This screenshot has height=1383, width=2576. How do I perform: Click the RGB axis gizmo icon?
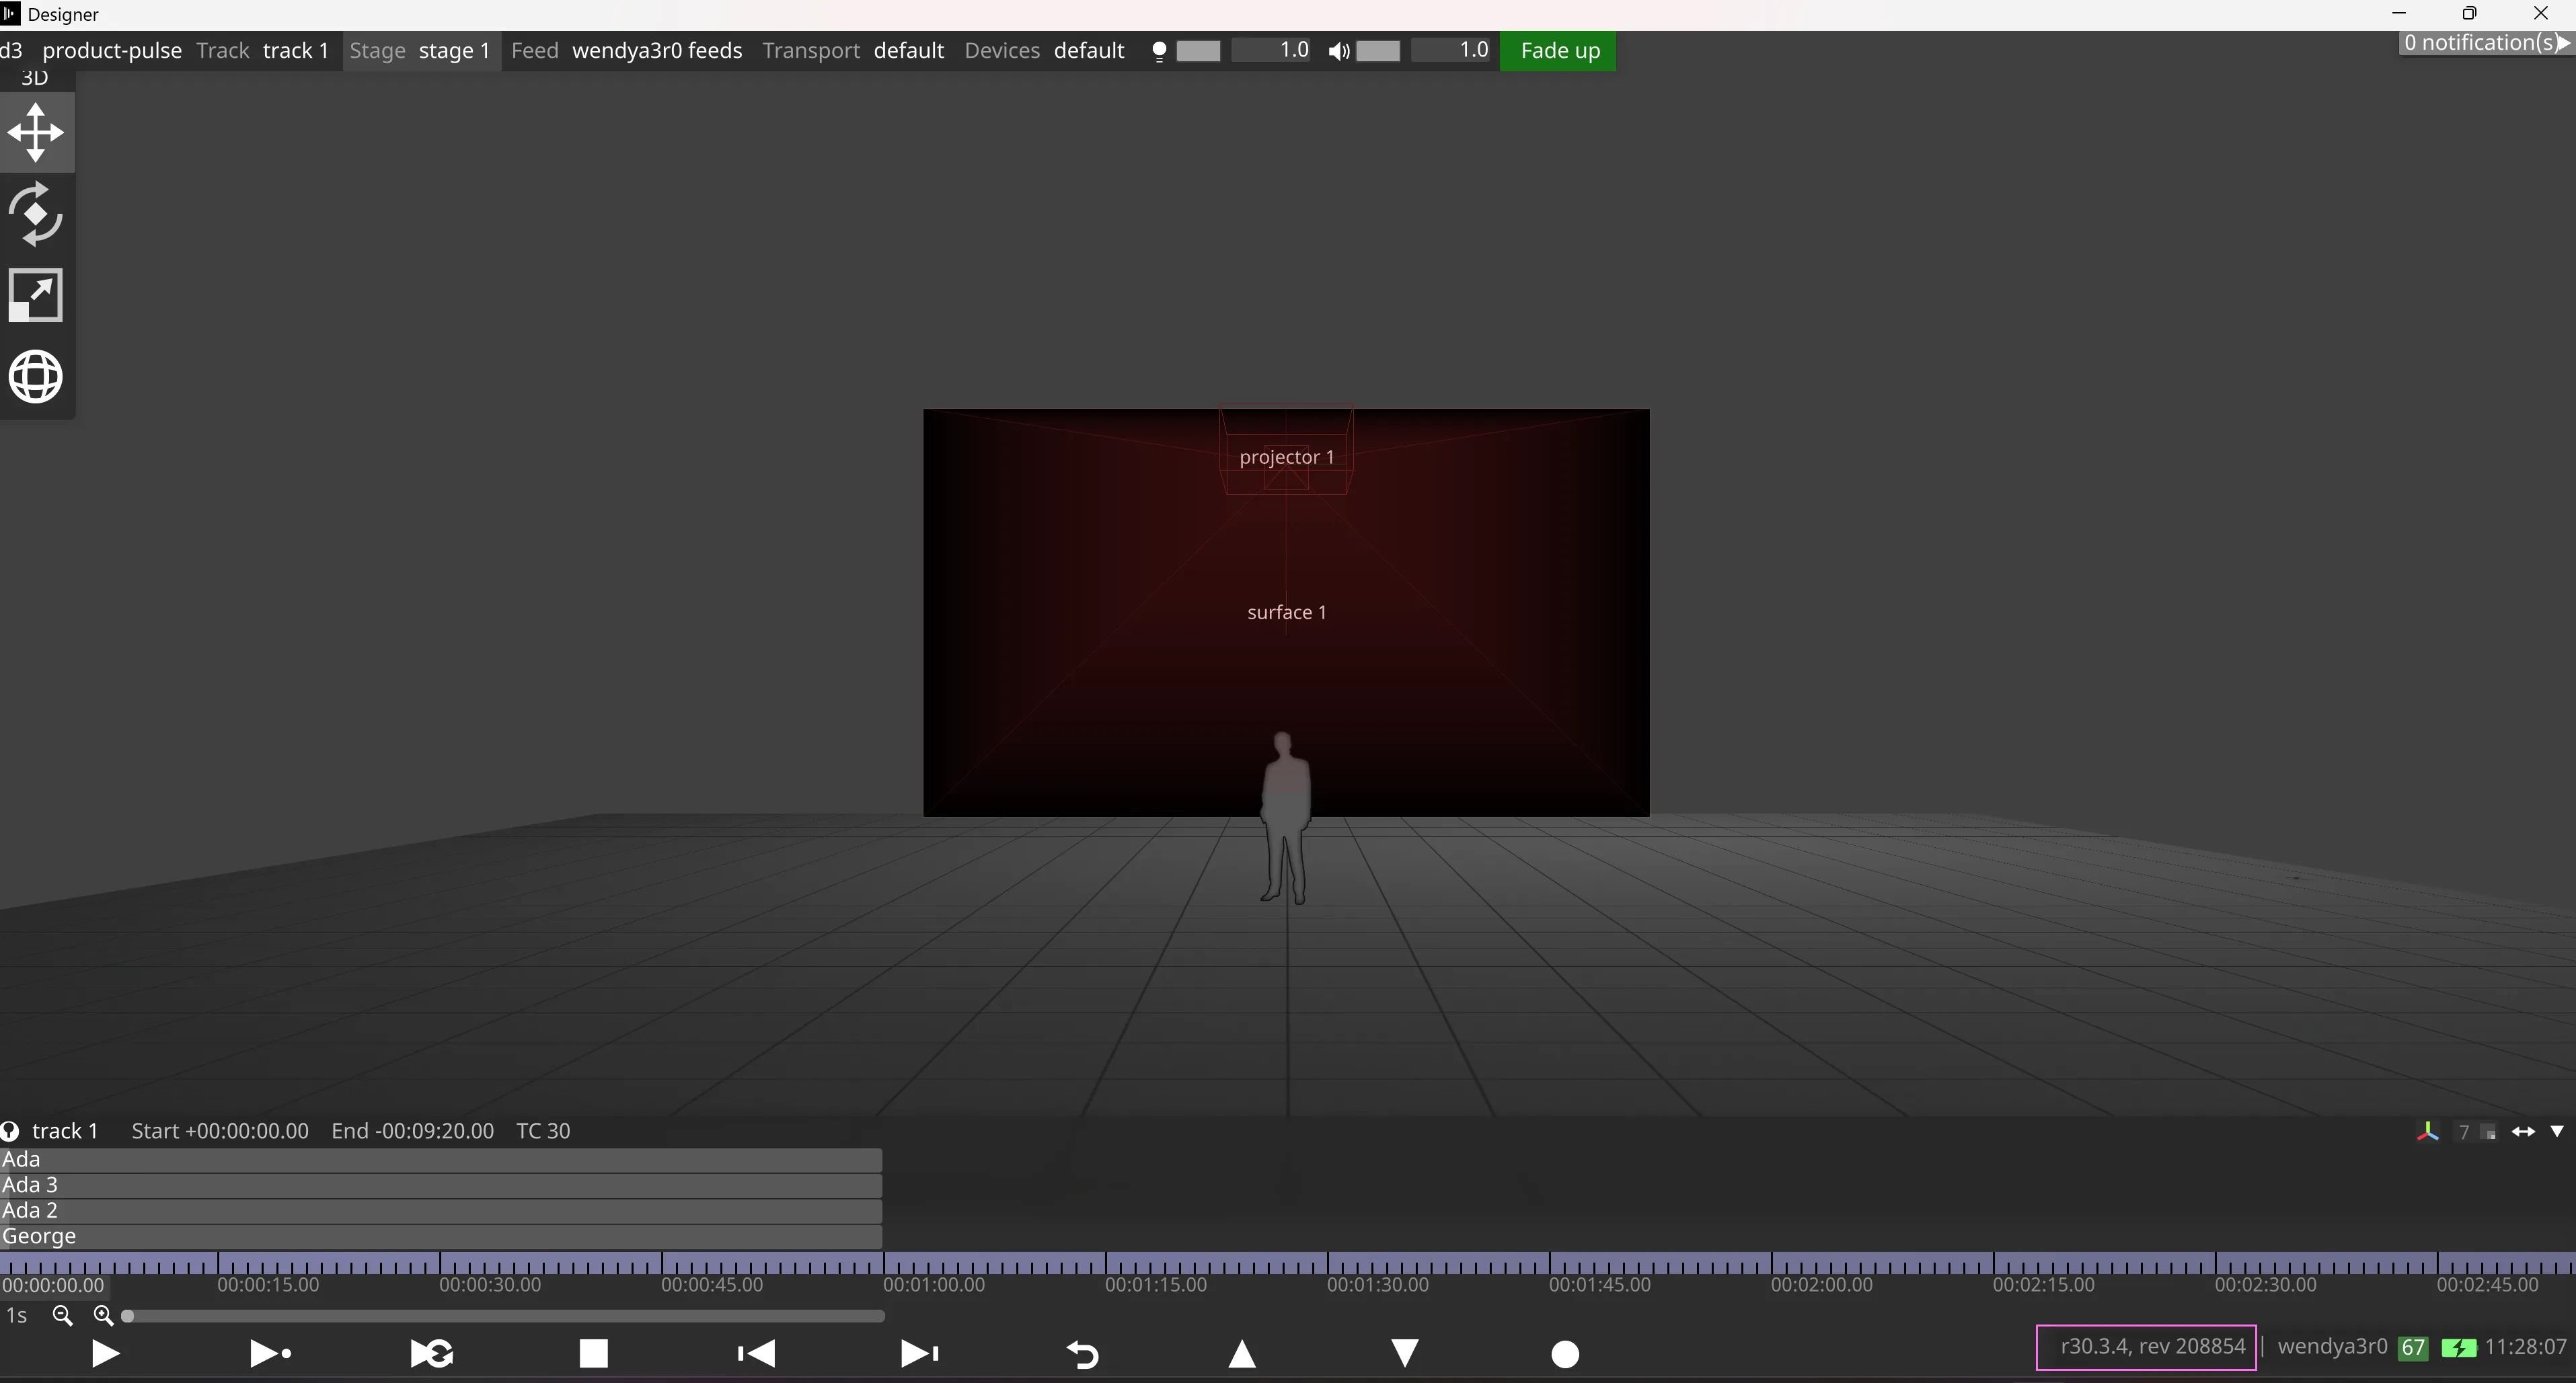click(2427, 1131)
